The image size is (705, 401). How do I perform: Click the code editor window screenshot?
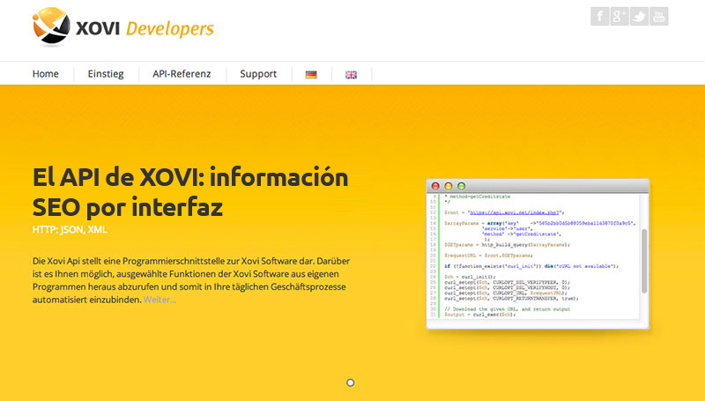[538, 254]
